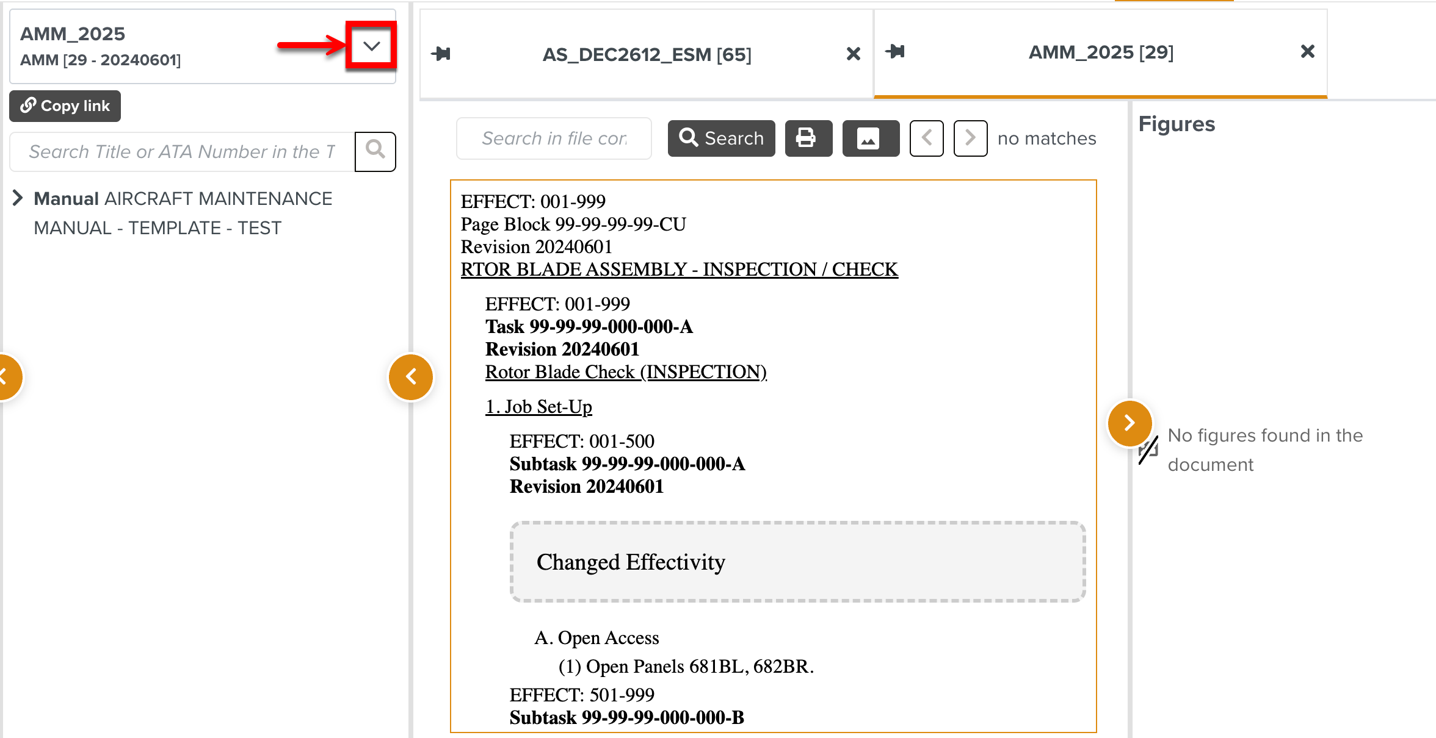Click the Copy link button
This screenshot has width=1436, height=738.
65,106
